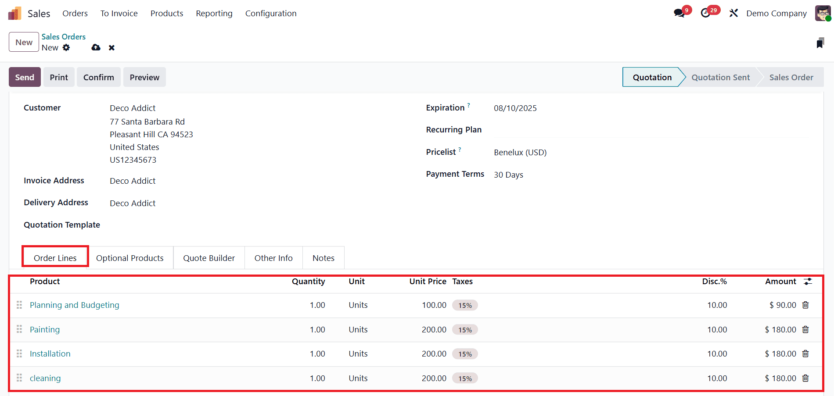
Task: Open the Invoice Address dropdown
Action: pyautogui.click(x=133, y=181)
